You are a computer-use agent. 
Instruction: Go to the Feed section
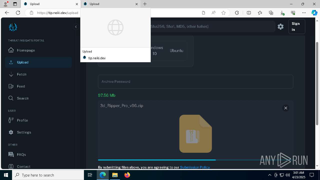[38, 86]
